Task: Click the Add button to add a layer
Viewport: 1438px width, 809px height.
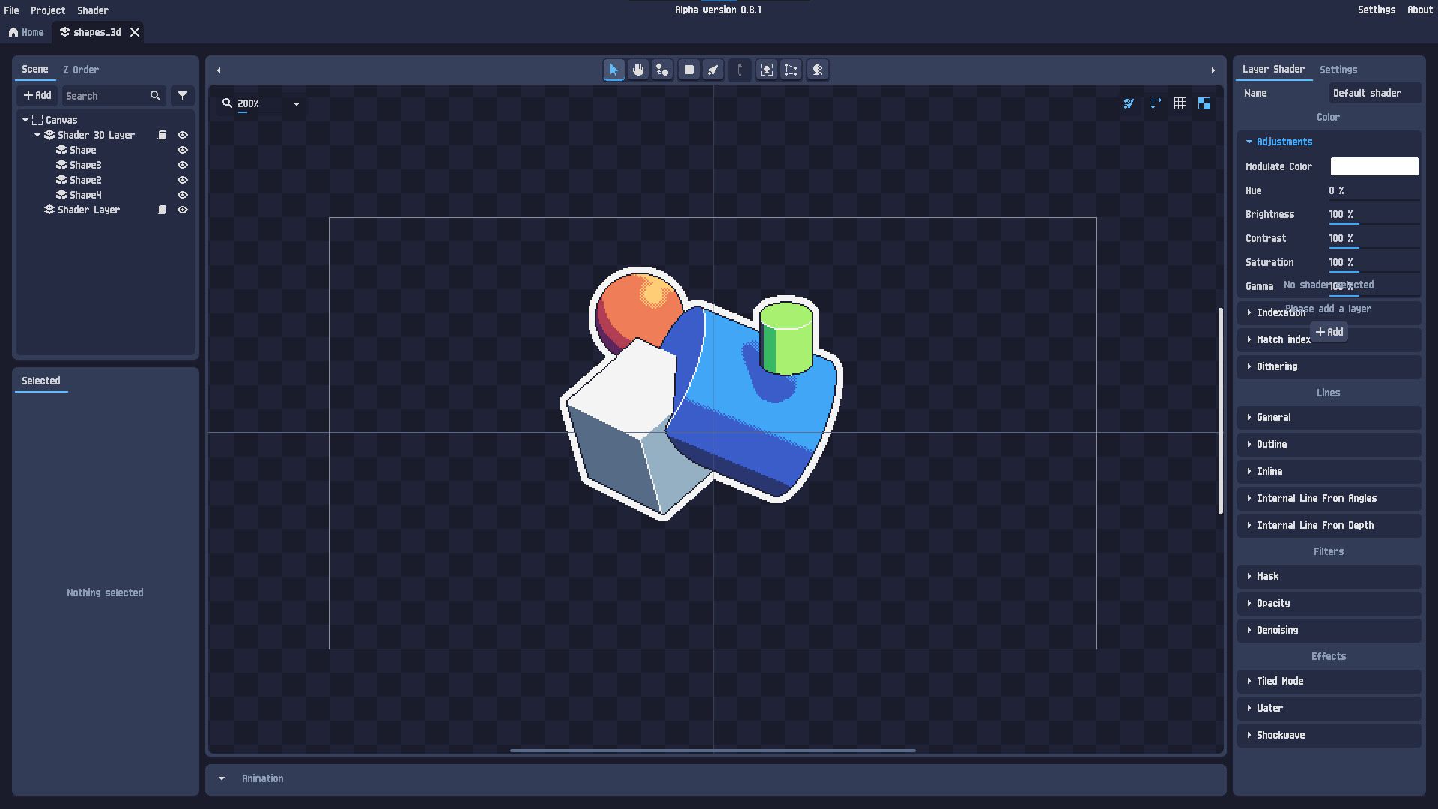Action: 1329,332
